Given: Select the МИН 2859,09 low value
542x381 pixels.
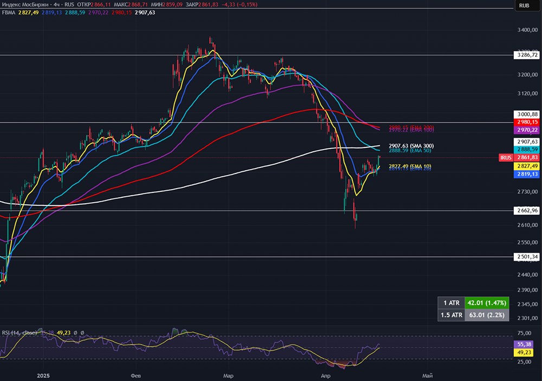Looking at the screenshot, I should (x=166, y=4).
